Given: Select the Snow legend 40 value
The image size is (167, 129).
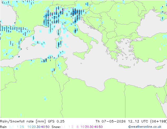Looking at the screenshot, I should [96, 127].
